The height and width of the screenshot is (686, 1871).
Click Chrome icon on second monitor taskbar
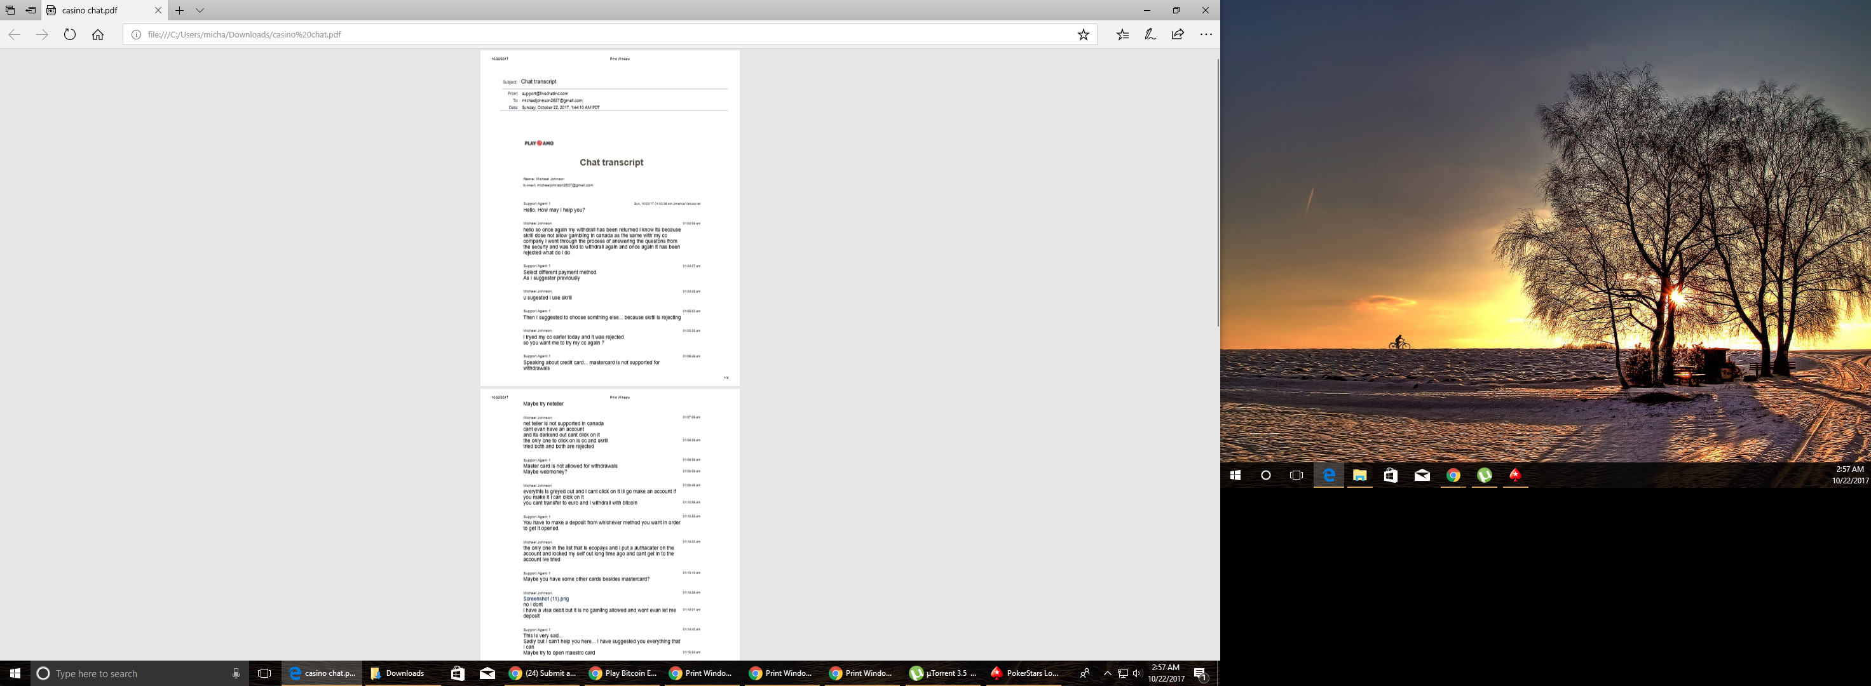[1453, 474]
